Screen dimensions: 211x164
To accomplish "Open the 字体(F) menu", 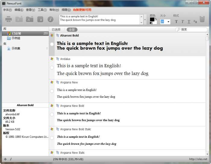I will [x=8, y=10].
